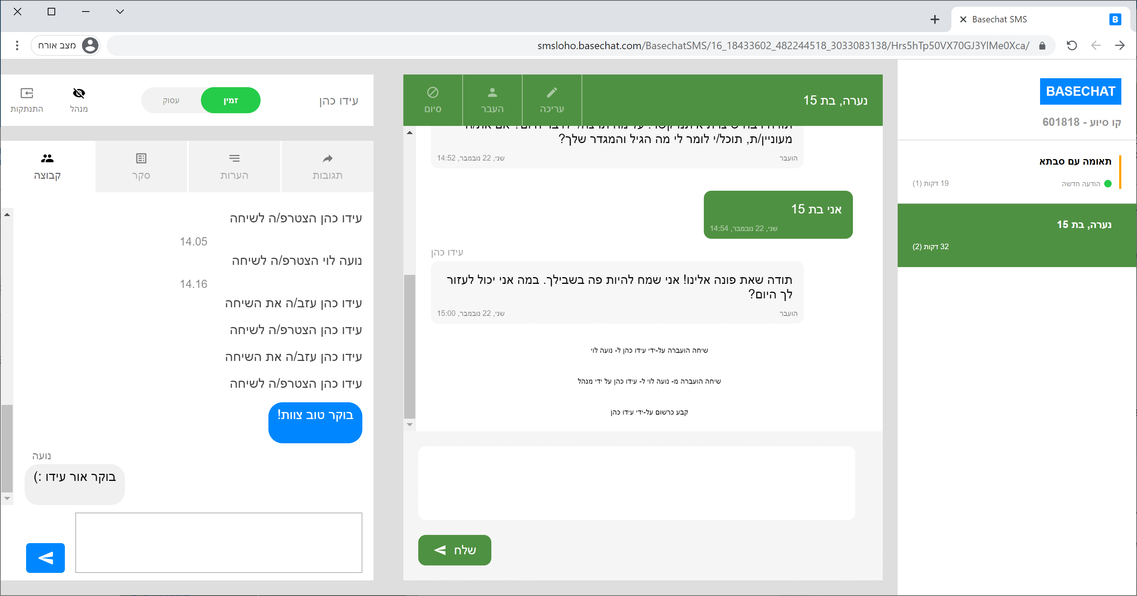Toggle the מנהל hidden-eye icon
1137x596 pixels.
79,93
